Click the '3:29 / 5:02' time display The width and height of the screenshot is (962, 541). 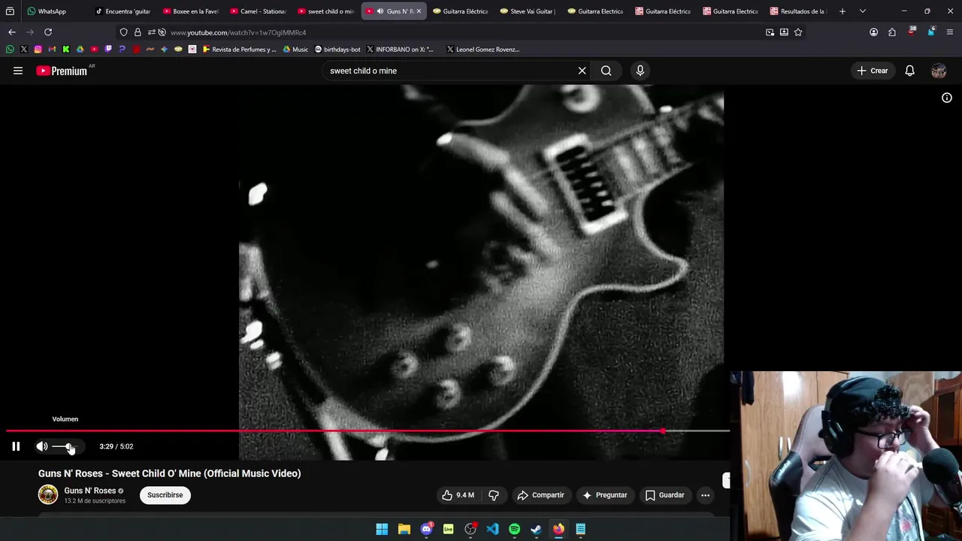click(116, 446)
